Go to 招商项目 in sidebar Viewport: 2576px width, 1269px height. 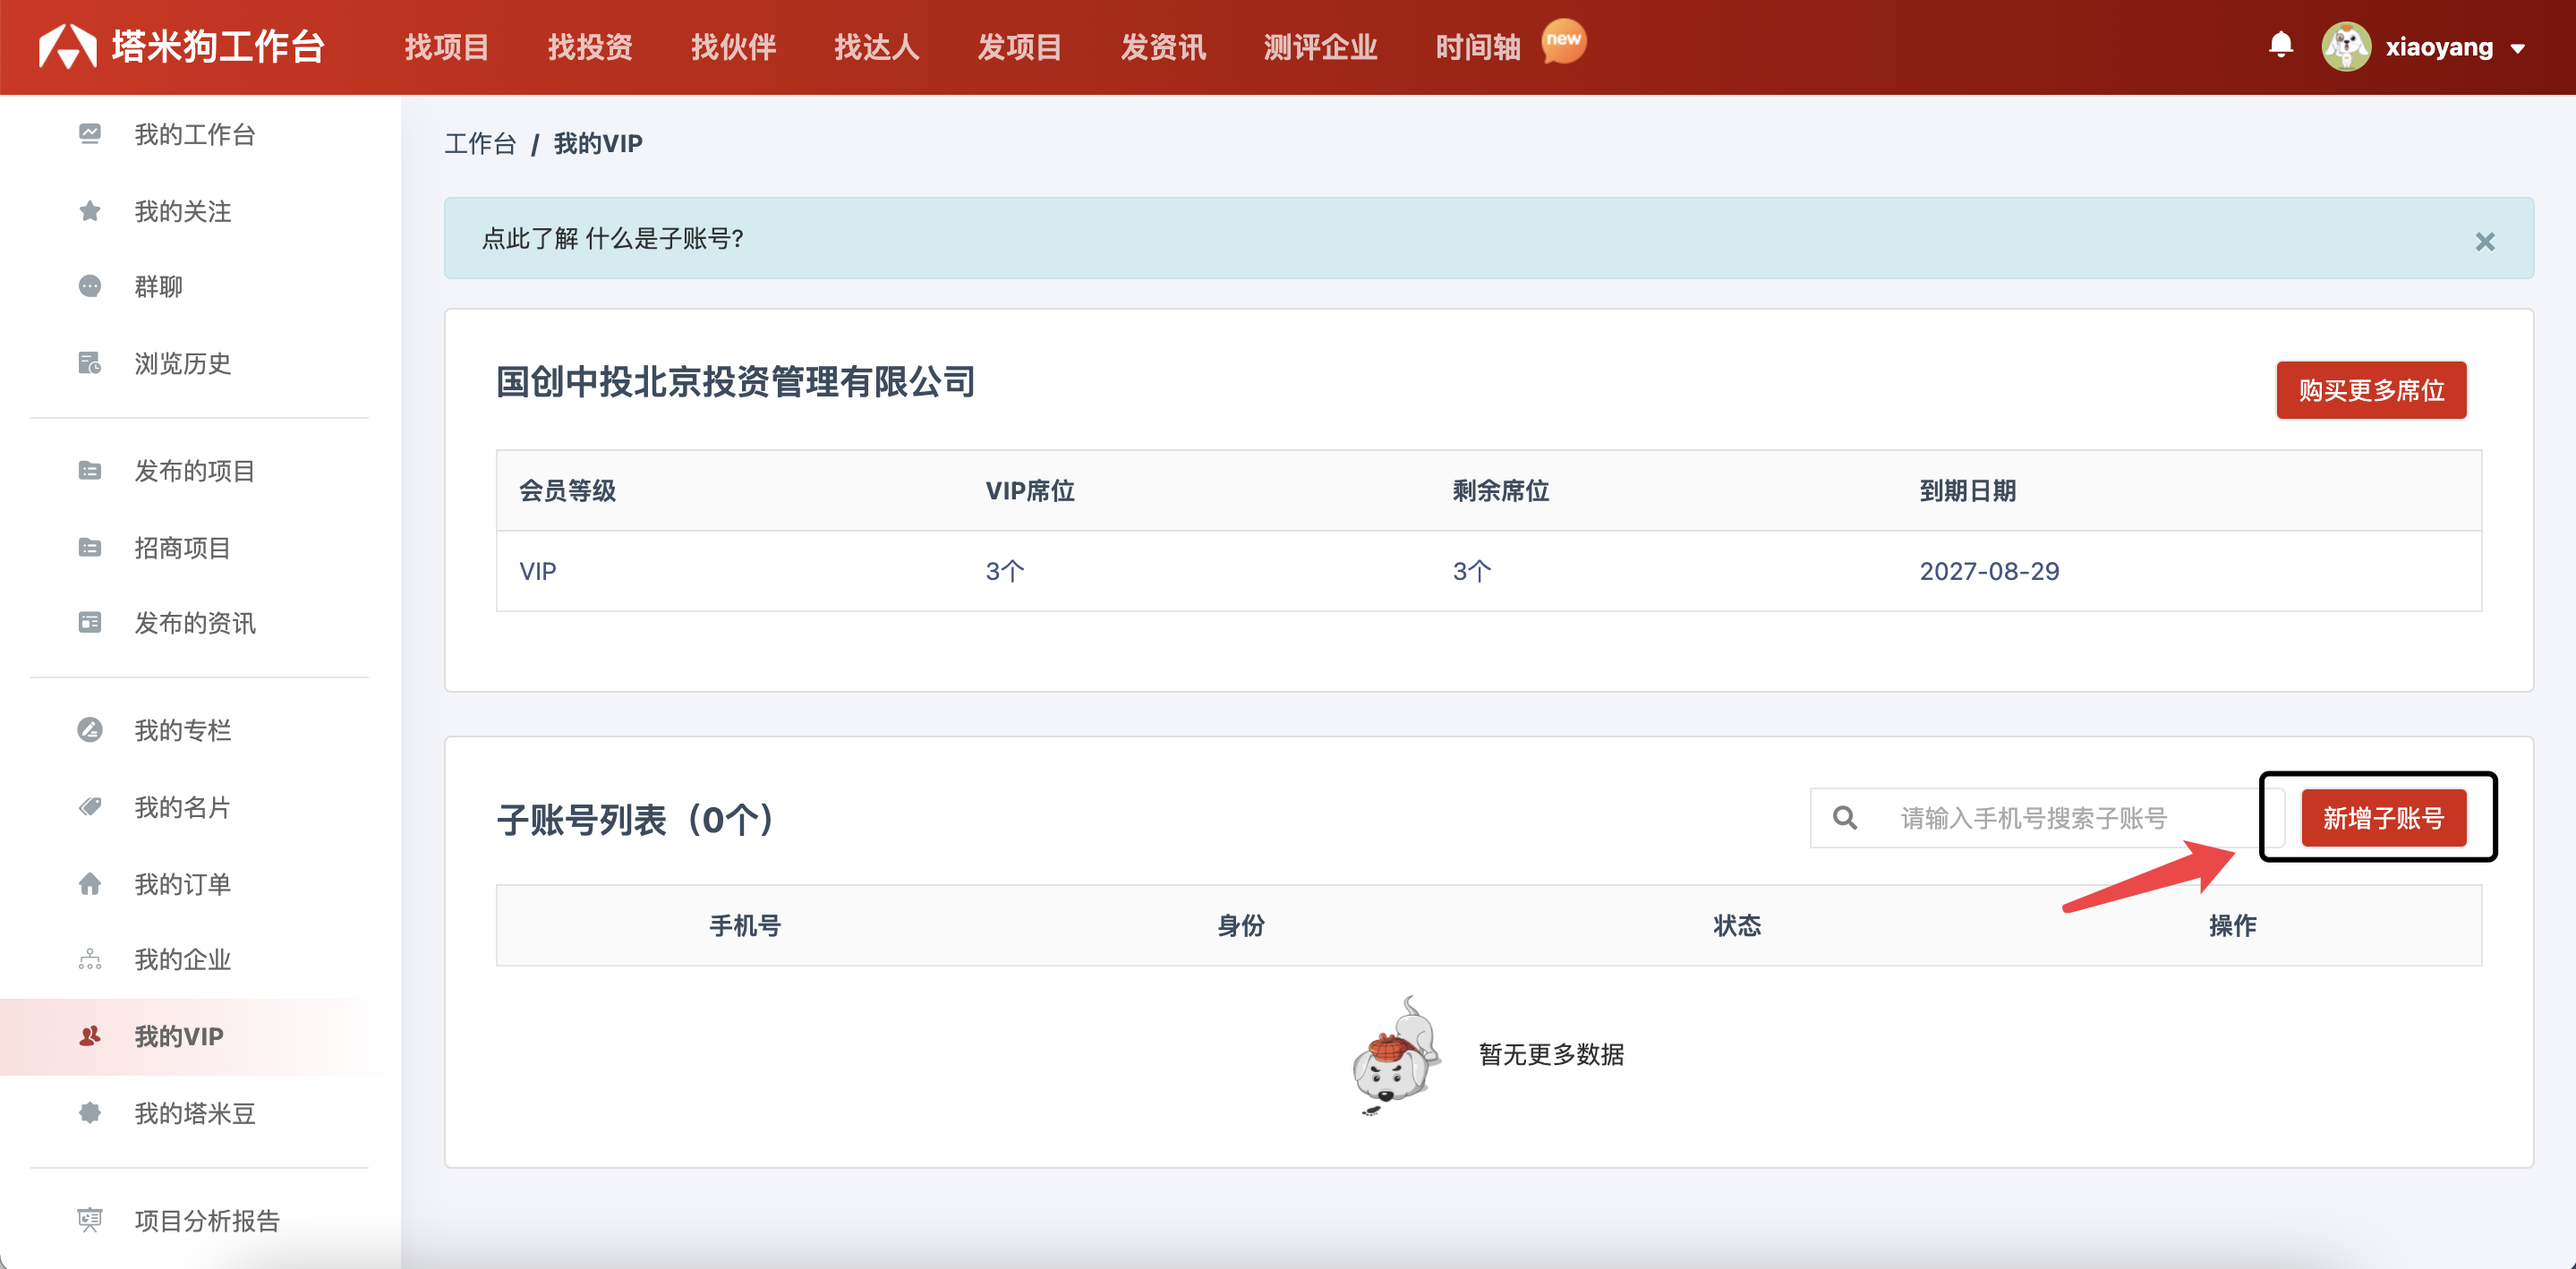click(x=183, y=548)
